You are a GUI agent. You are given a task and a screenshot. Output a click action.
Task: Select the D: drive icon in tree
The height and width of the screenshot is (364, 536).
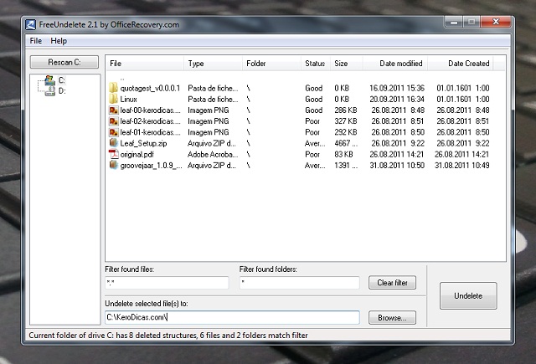click(x=50, y=91)
